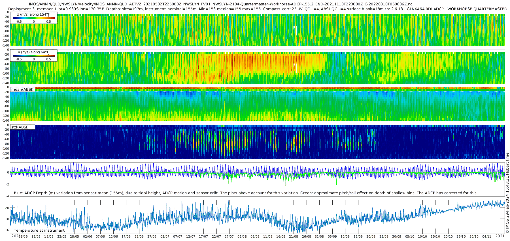Click the U velocity colorbar legend

pos(34,18)
